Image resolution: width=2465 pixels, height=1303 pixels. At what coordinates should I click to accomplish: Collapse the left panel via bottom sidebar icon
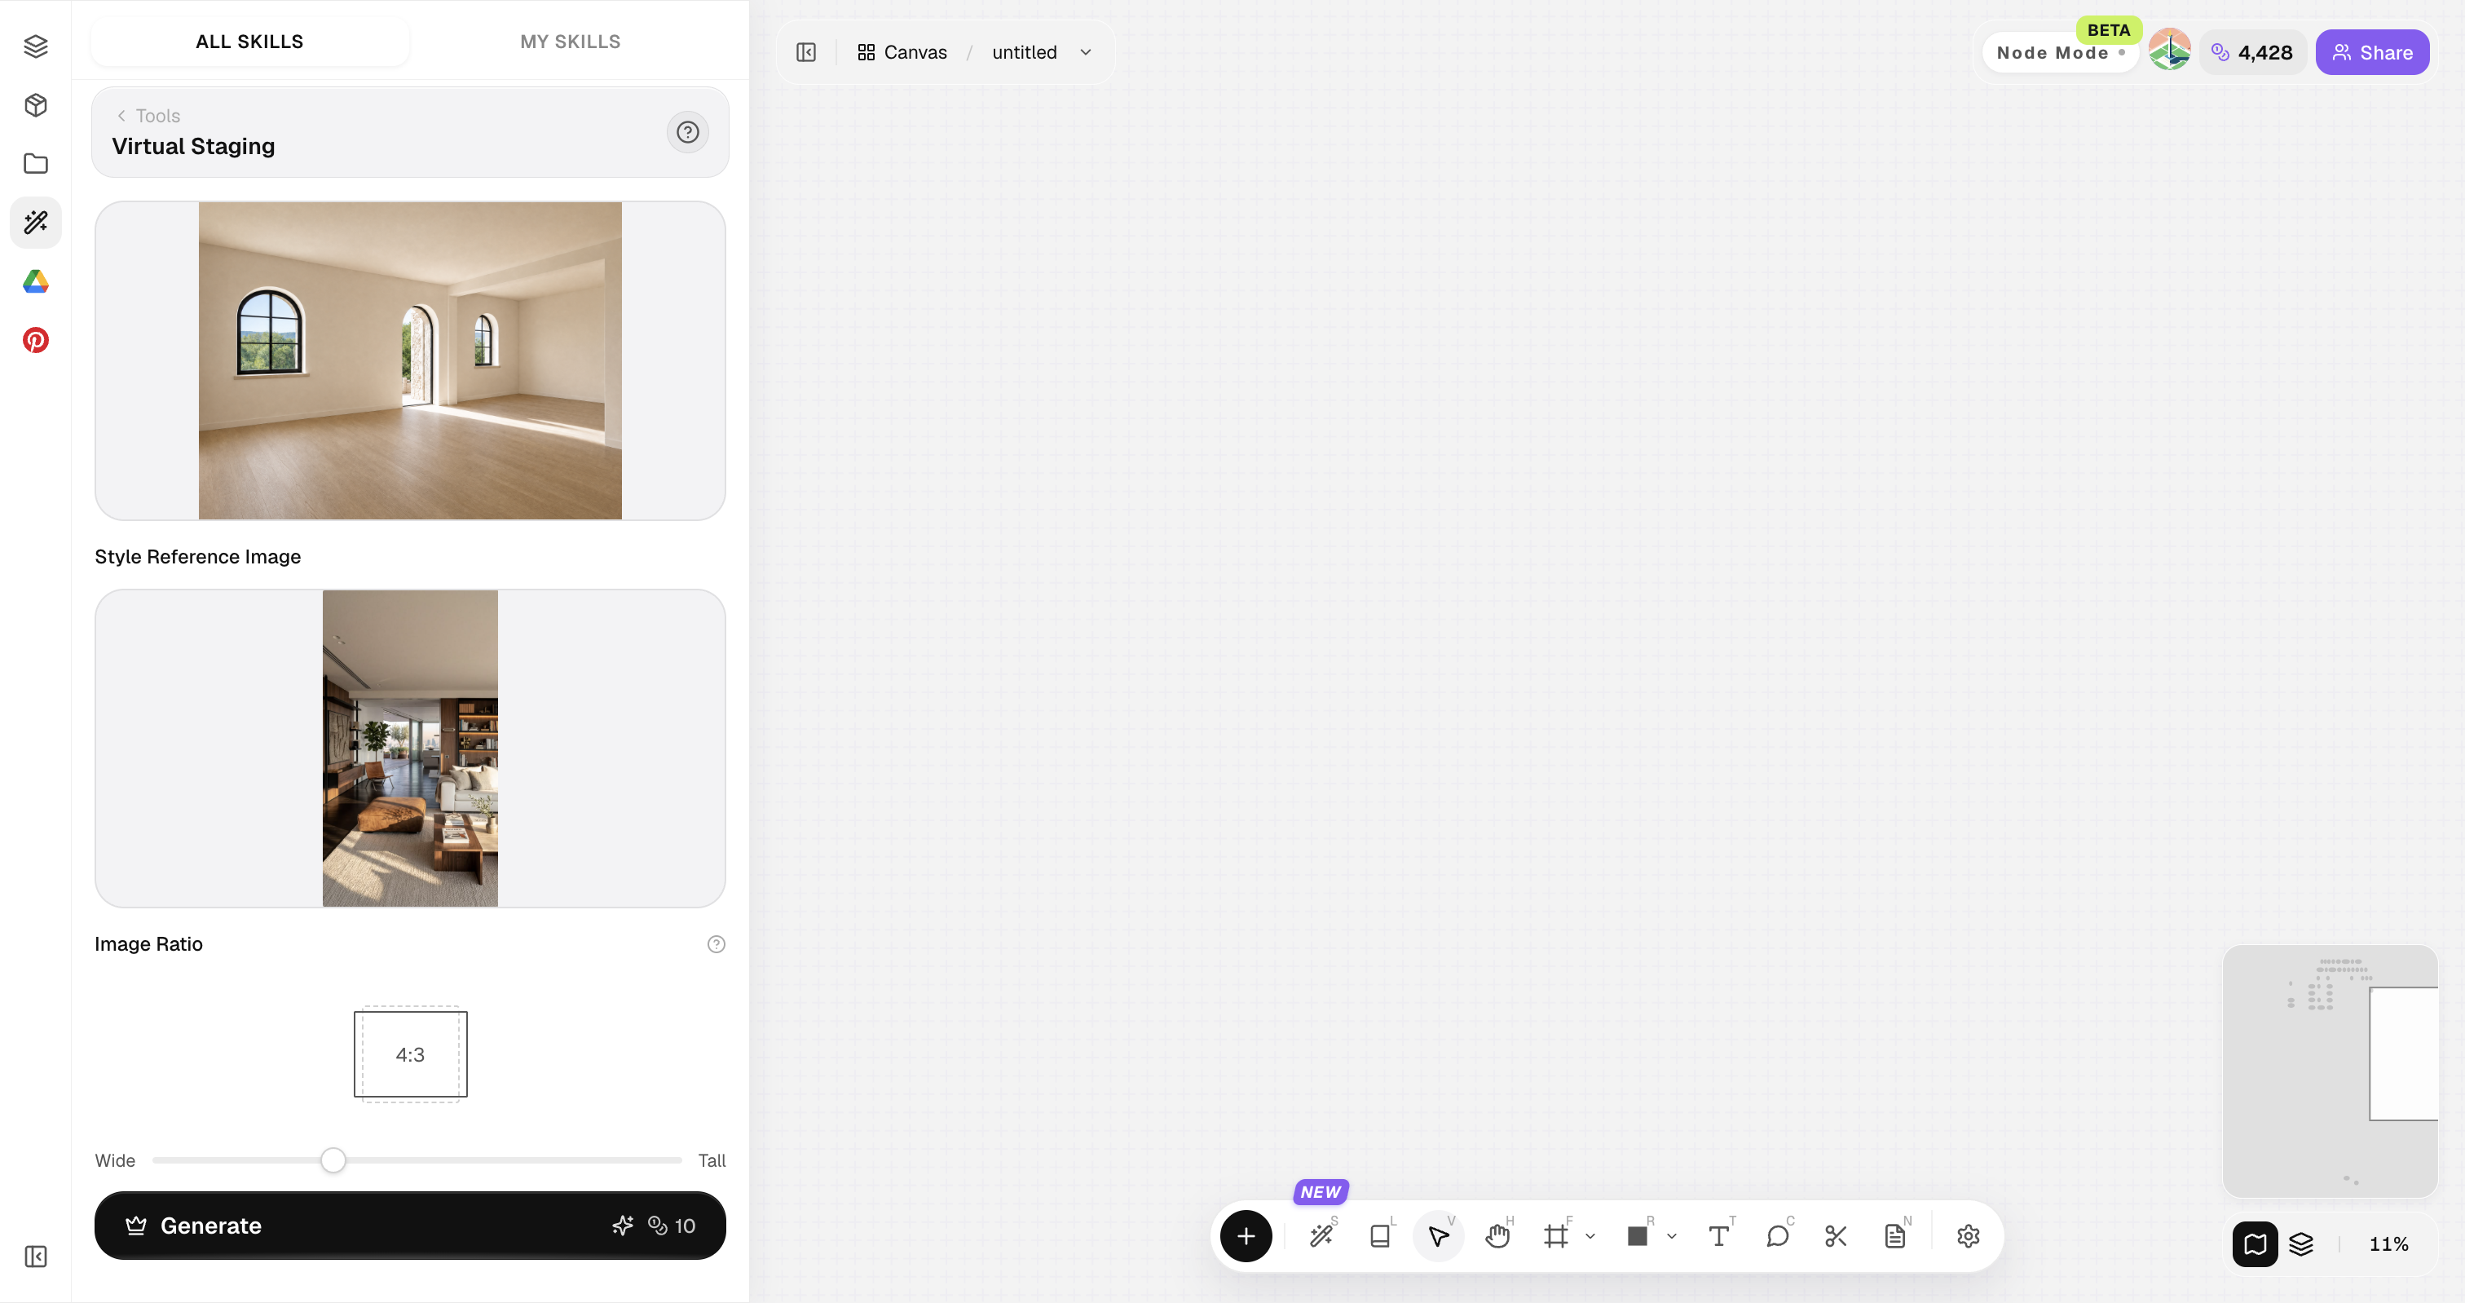click(35, 1256)
